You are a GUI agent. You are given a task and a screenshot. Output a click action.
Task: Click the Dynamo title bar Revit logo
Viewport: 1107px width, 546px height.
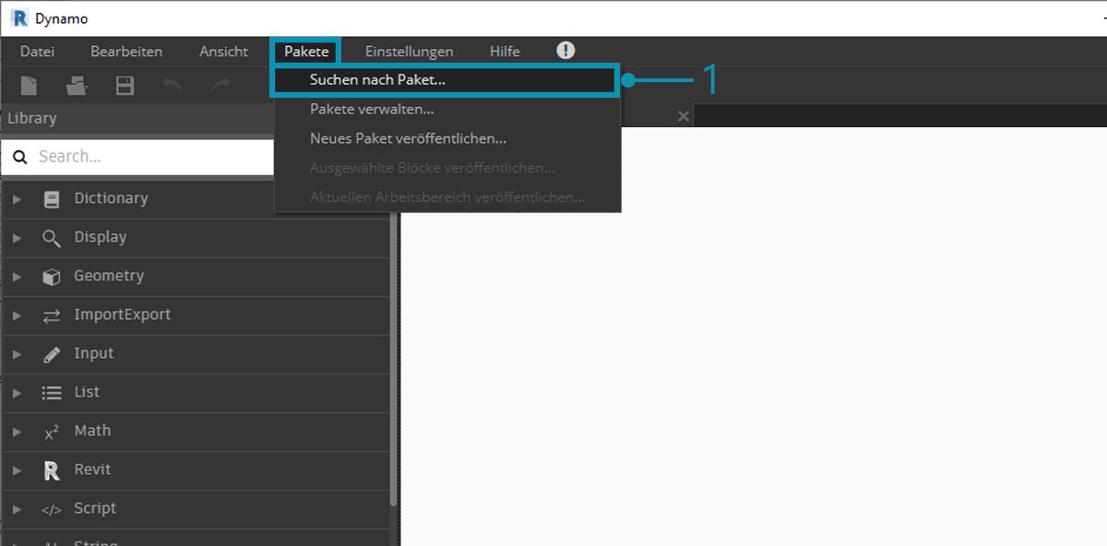click(19, 18)
